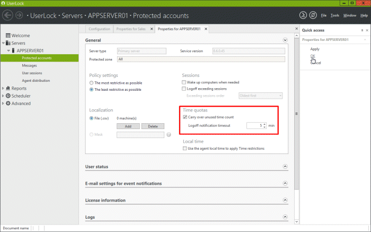Click the Advanced gear icon in sidebar

[8, 104]
